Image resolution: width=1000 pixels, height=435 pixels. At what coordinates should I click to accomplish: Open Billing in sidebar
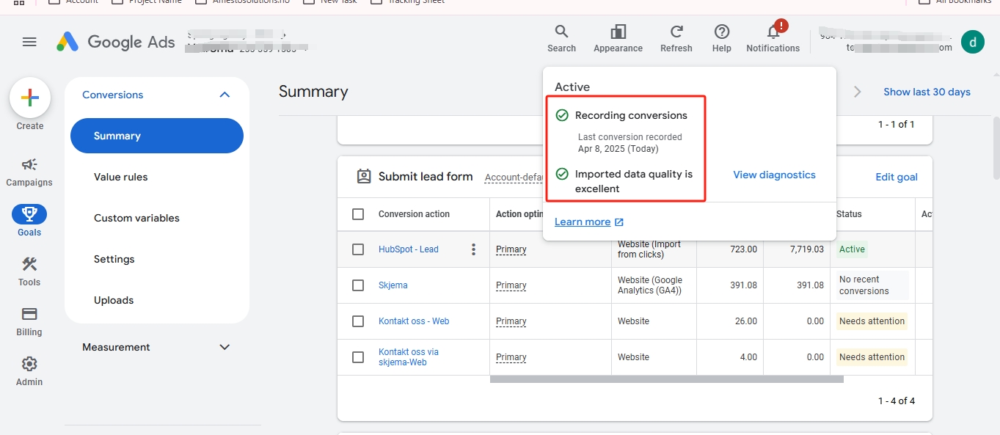click(29, 321)
